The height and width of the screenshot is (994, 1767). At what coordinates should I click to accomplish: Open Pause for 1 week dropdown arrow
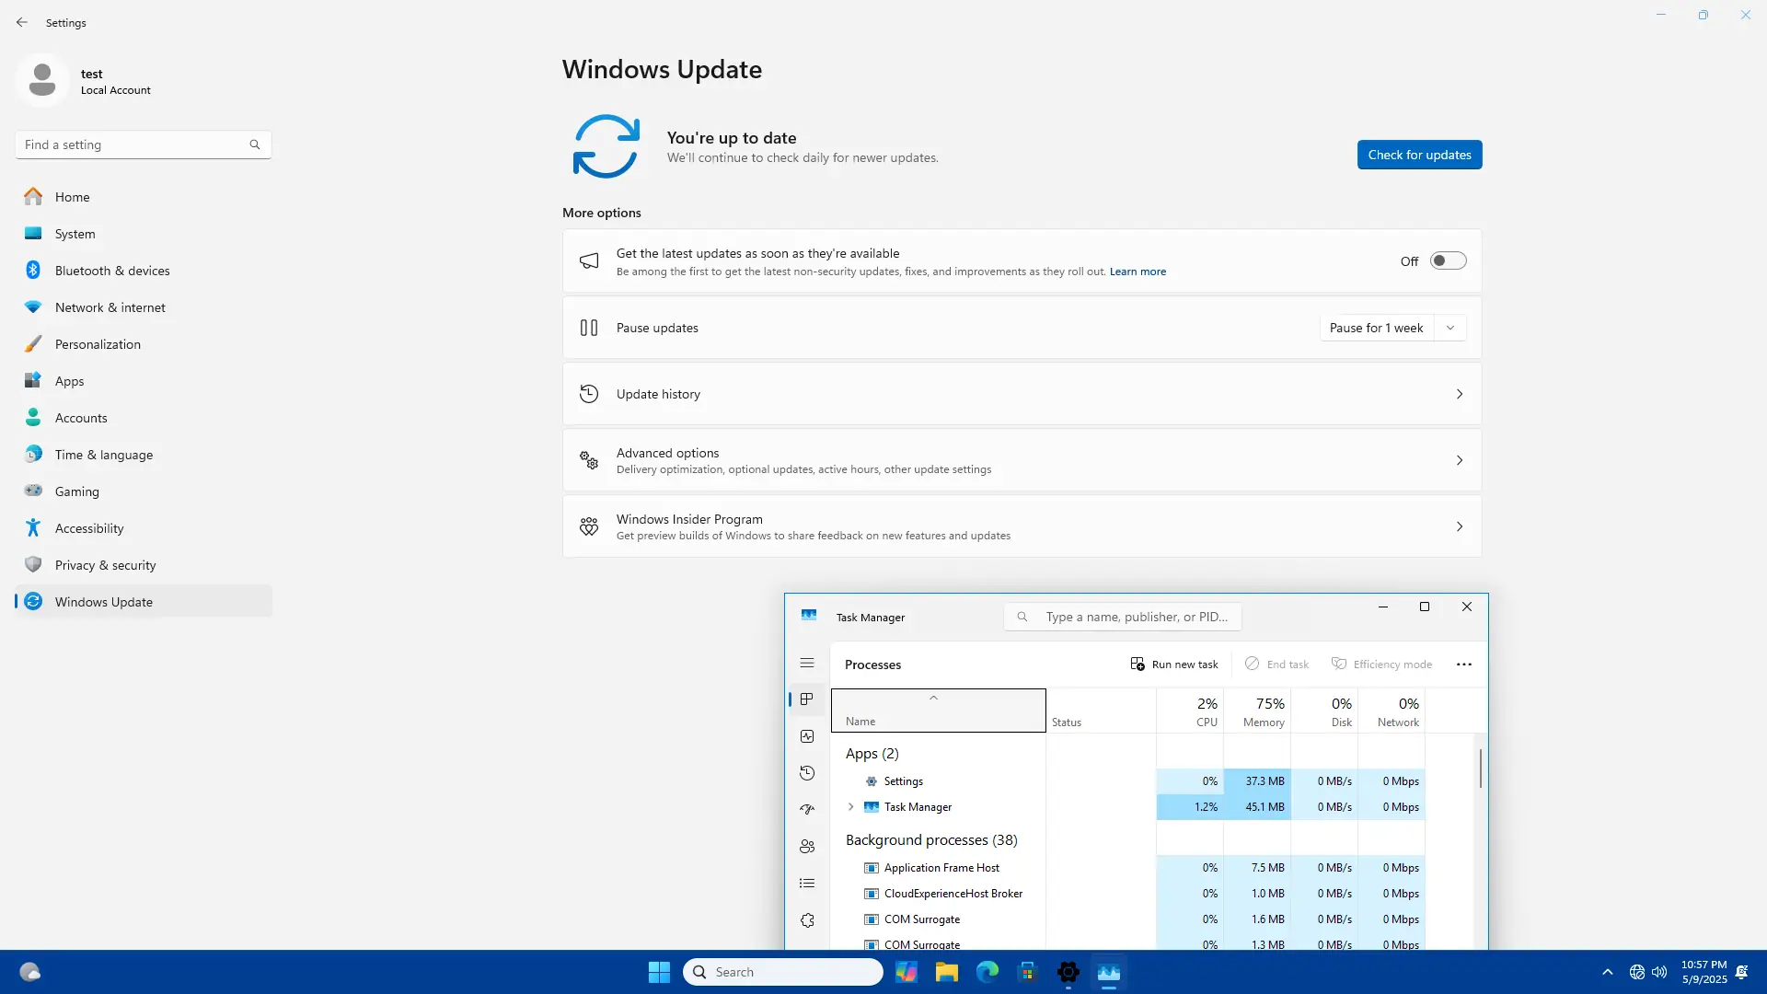pyautogui.click(x=1450, y=329)
